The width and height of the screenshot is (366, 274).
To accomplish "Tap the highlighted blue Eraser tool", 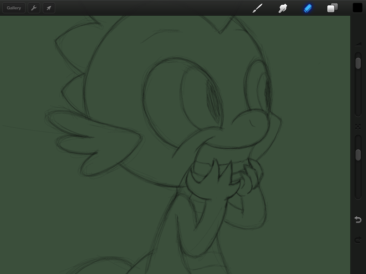I will click(308, 8).
